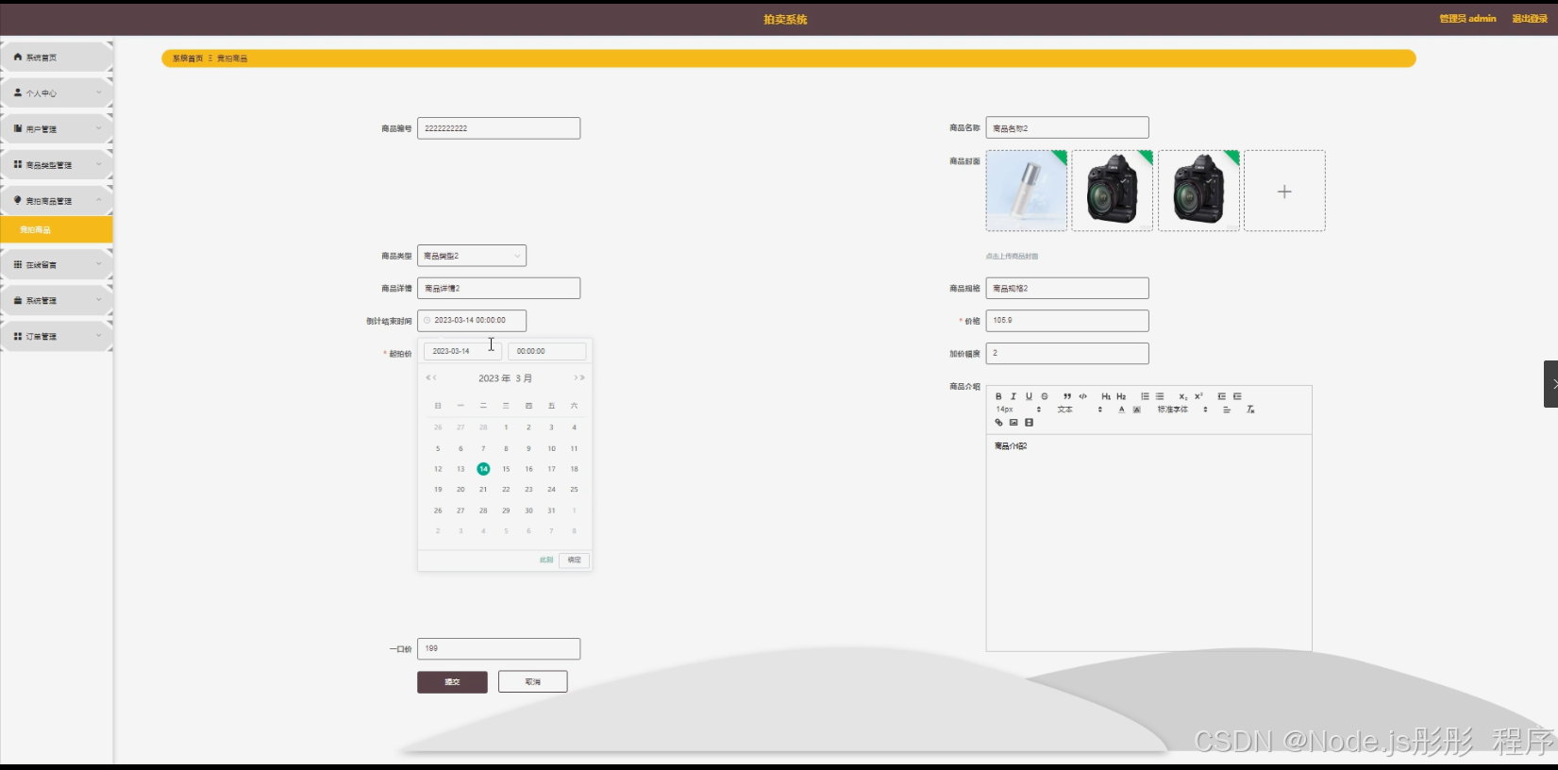
Task: Apply Heading 2 style in the editor
Action: click(1121, 396)
